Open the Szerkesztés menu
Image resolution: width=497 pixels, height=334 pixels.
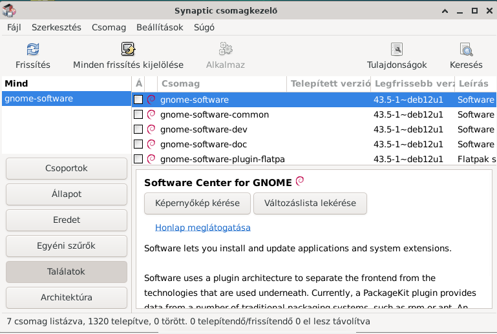point(56,28)
